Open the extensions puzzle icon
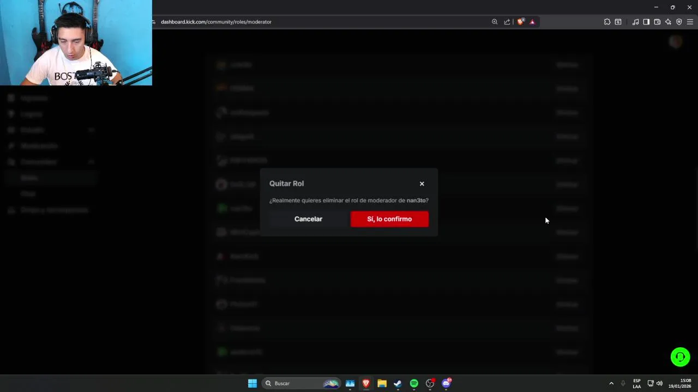This screenshot has width=698, height=392. point(607,22)
